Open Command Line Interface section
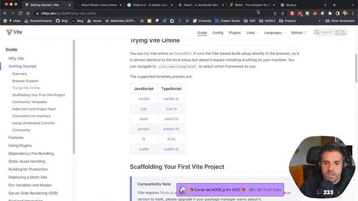The width and height of the screenshot is (358, 201). 31,116
